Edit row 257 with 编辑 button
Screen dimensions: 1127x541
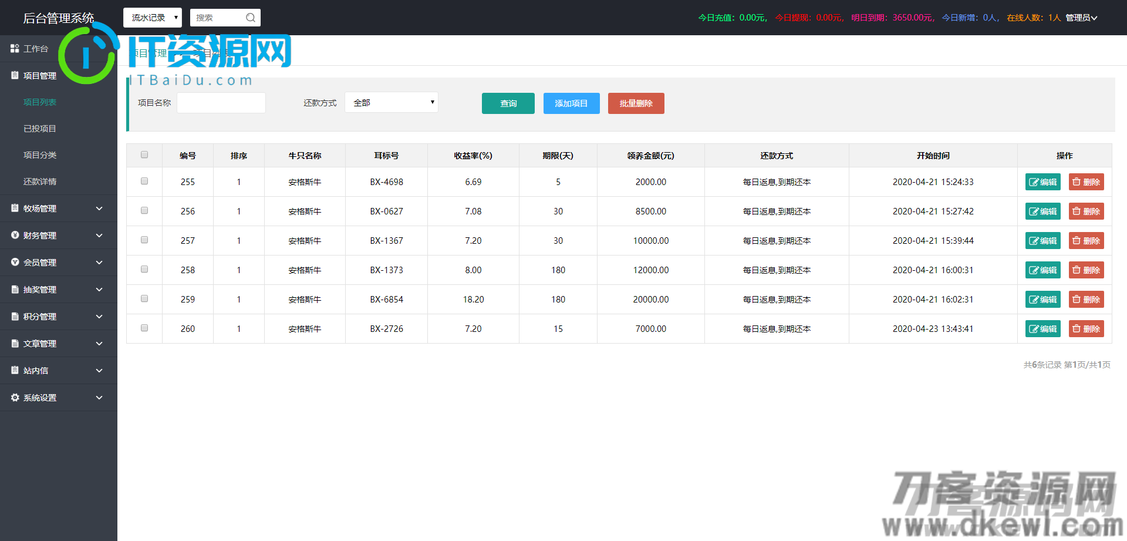tap(1043, 241)
